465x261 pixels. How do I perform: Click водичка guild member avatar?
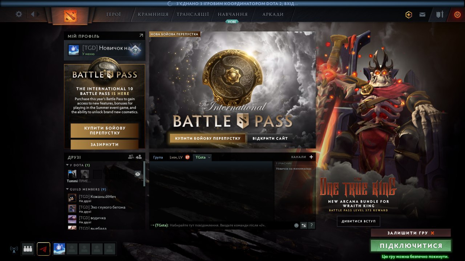pos(72,219)
